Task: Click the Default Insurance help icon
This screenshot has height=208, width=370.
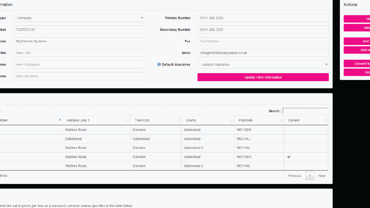Action: coord(159,64)
